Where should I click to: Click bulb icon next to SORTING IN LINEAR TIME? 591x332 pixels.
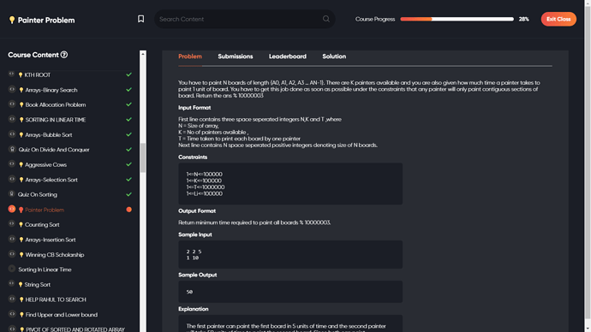pos(21,120)
